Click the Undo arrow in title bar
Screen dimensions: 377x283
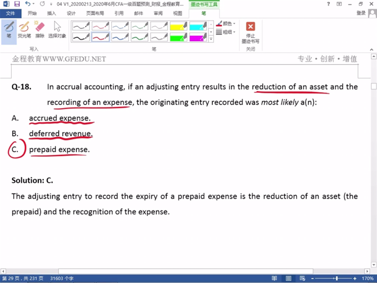[x=29, y=4]
